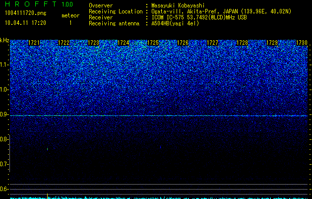Click the 1728 time marker
The height and width of the screenshot is (199, 312).
[243, 43]
